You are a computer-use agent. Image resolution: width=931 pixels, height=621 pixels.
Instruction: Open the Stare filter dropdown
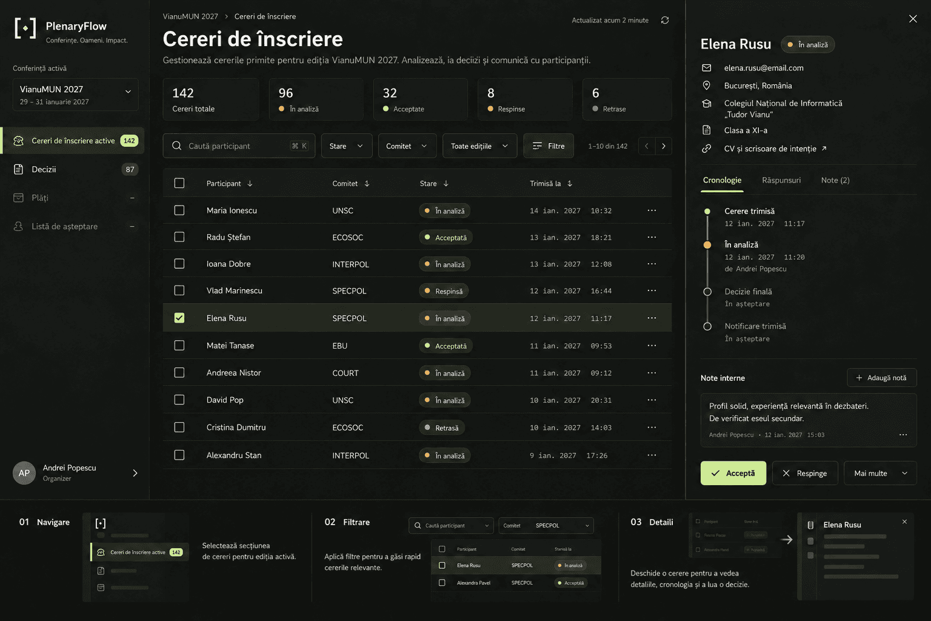point(346,146)
